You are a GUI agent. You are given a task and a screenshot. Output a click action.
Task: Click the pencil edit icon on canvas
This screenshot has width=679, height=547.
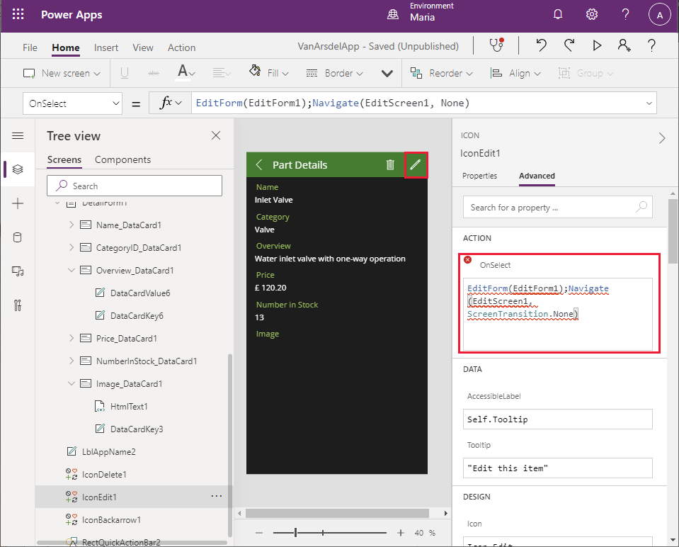tap(416, 165)
